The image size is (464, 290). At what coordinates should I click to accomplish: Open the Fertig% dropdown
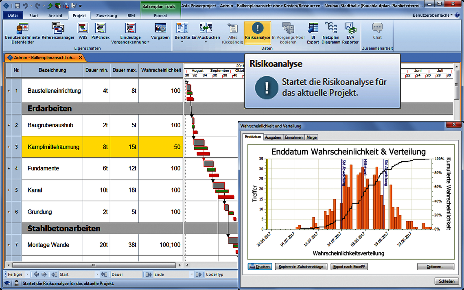(27, 274)
